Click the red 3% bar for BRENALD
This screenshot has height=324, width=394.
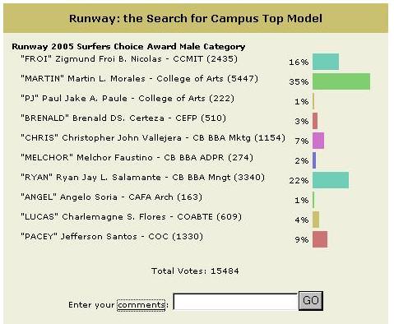click(315, 121)
